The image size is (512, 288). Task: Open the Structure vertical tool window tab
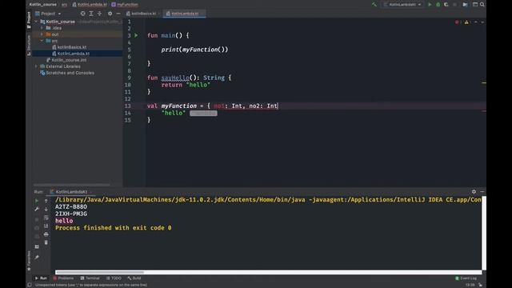click(29, 45)
